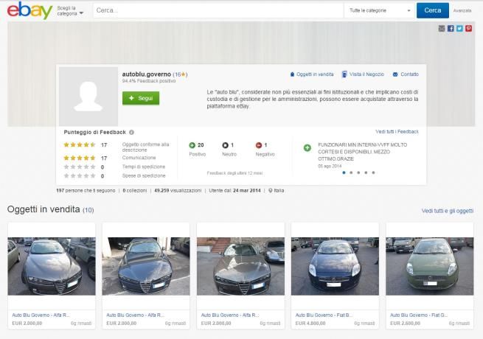Open 'Auto Blu Governo - Fiat G...' listing title
Screen dimensions: 483x339
click(419, 315)
